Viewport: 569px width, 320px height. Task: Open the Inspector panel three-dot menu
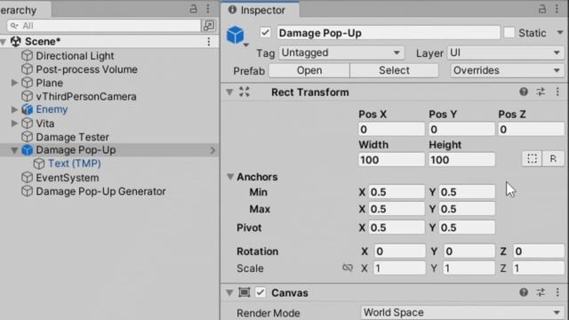click(557, 9)
